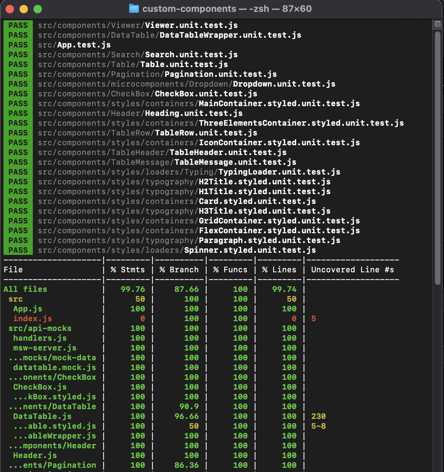Click TypingLoader.unit.test.js test result
The image size is (444, 472).
pyautogui.click(x=189, y=172)
